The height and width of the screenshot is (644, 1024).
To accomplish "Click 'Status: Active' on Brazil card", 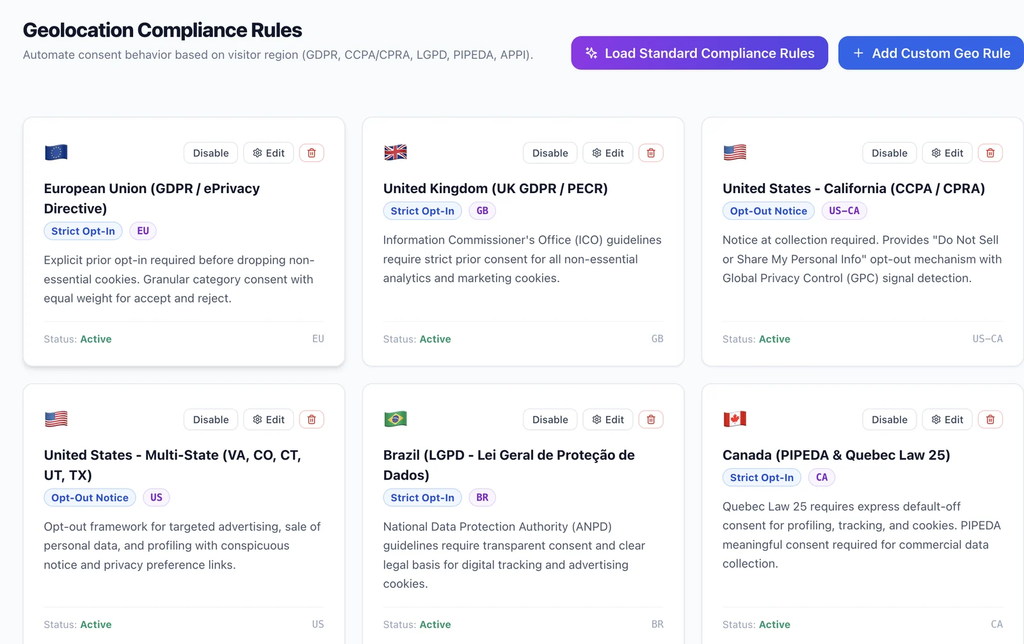I will [x=417, y=625].
